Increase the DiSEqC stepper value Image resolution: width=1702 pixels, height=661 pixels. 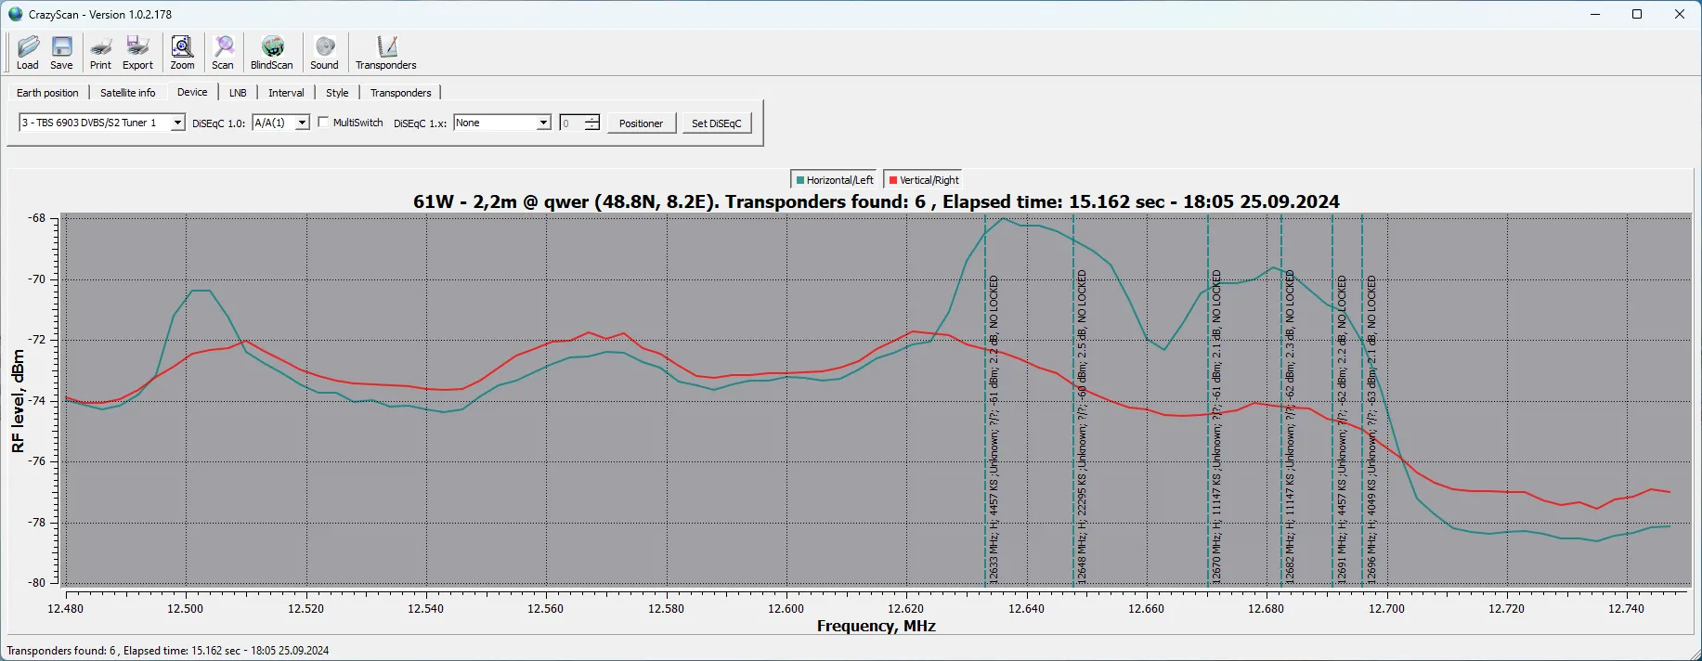click(592, 119)
